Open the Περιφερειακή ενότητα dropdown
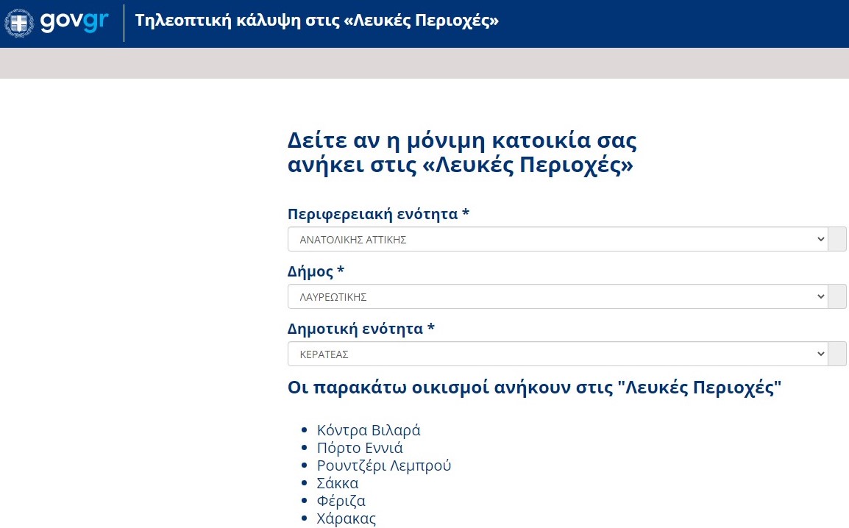This screenshot has height=528, width=849. [557, 239]
